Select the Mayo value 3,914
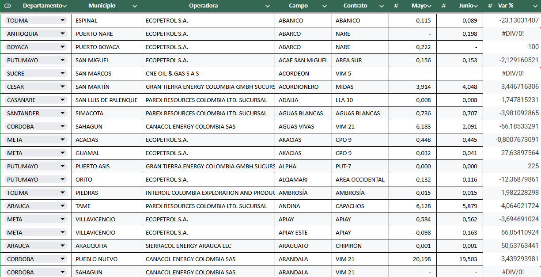Screen dimensions: 541x277 [x=412, y=87]
